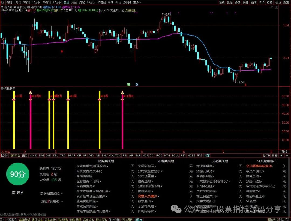Image resolution: width=291 pixels, height=221 pixels.
Task: Click the plus zoom button beside 模板
Action: (x=282, y=156)
